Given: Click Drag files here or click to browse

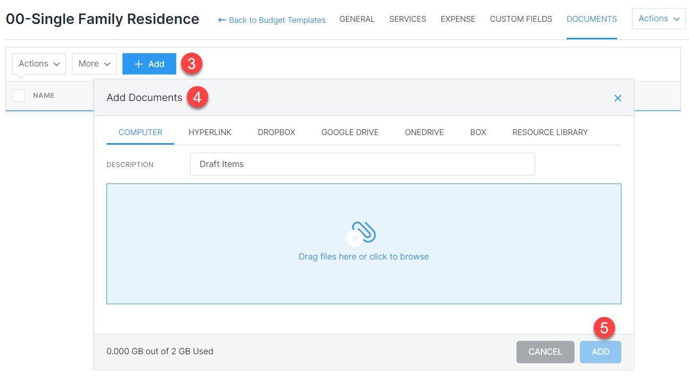Looking at the screenshot, I should pyautogui.click(x=364, y=256).
